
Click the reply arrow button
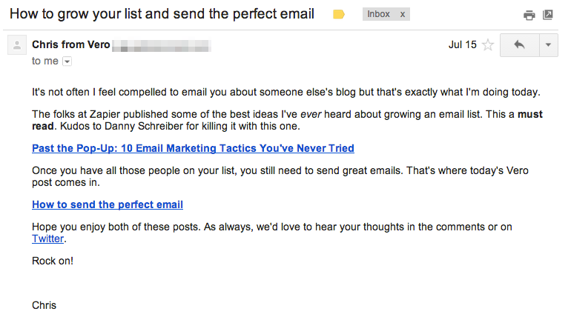coord(519,45)
